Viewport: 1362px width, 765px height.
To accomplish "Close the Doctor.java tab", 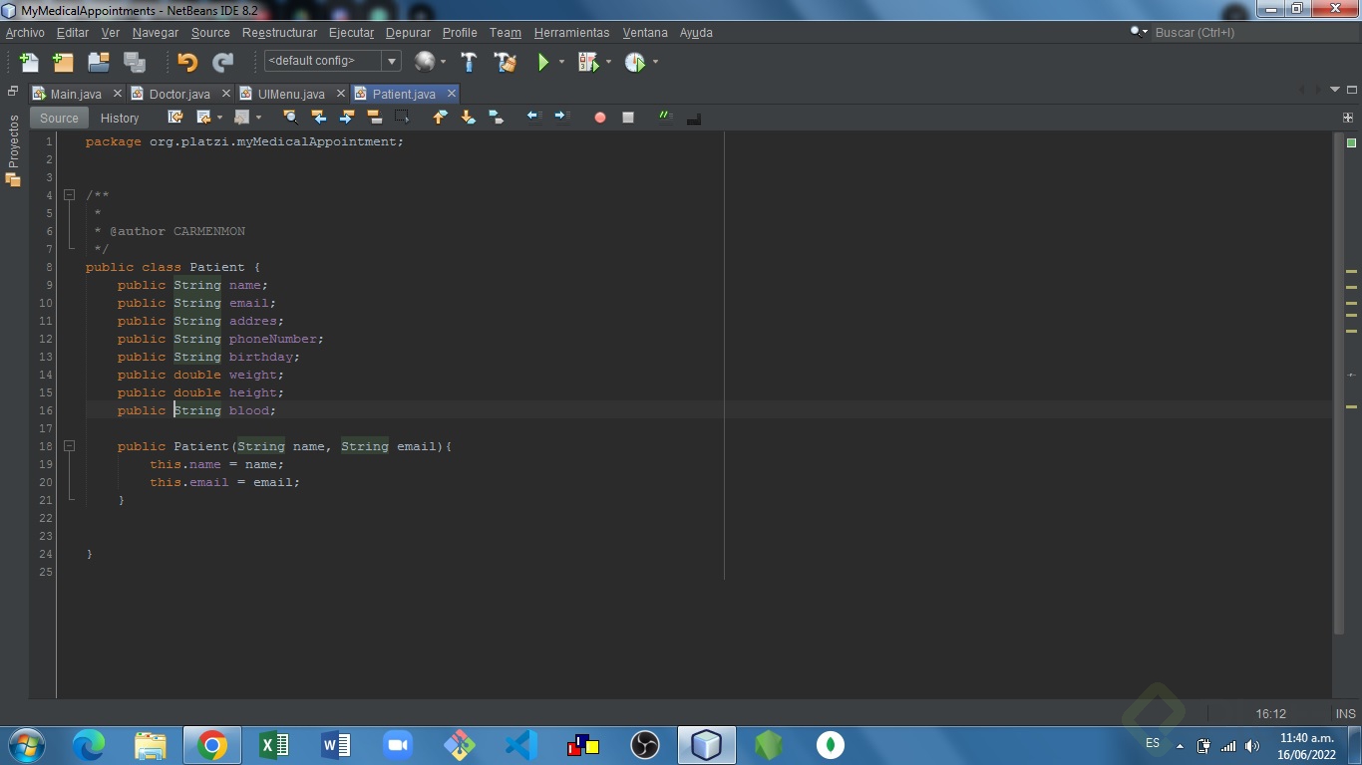I will click(226, 93).
